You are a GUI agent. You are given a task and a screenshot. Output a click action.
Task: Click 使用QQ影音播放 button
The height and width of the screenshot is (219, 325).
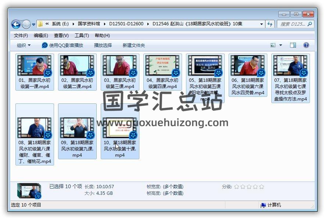(63, 45)
